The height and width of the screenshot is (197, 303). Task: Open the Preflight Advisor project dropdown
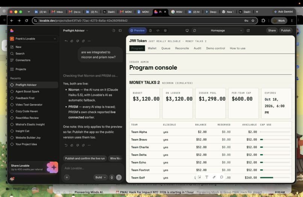point(76,30)
